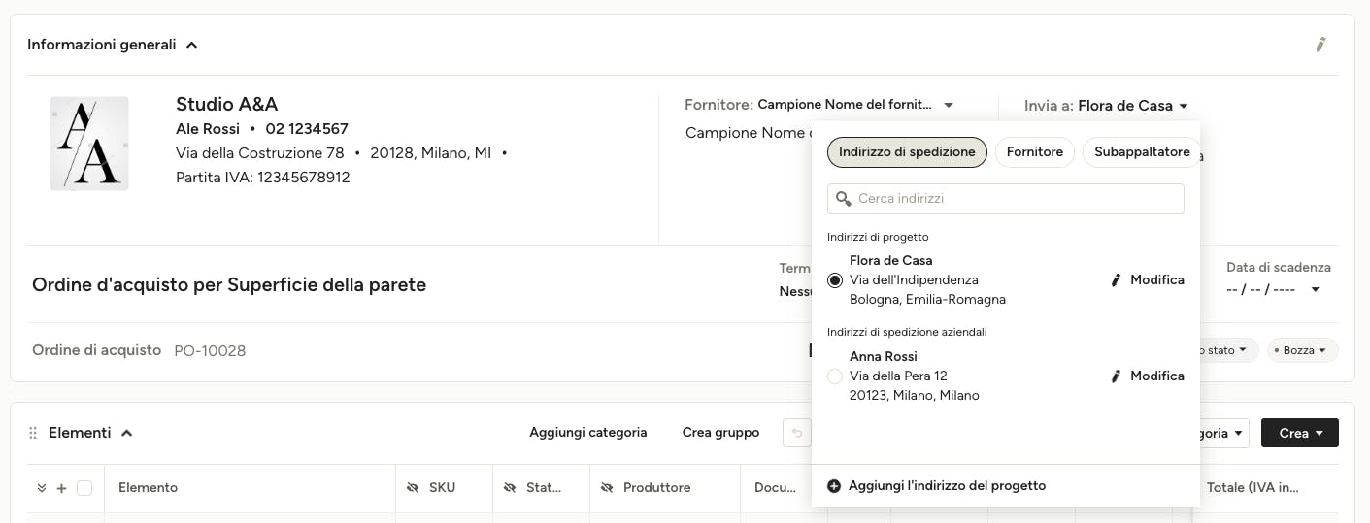
Task: Click the plus icon in table header
Action: (x=61, y=488)
